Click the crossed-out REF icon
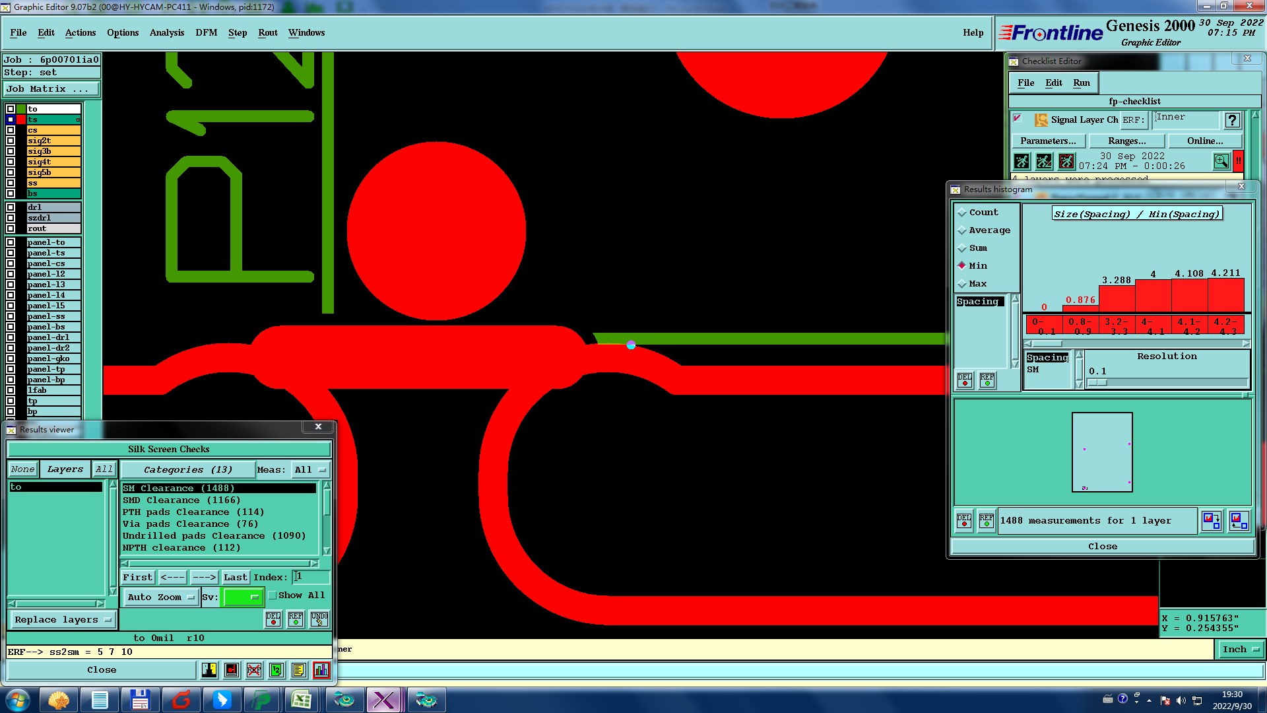Viewport: 1267px width, 713px height. (x=254, y=670)
